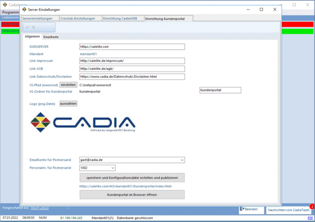Click the checkmark confirm icon in toolbar
The image size is (315, 222).
point(27,27)
